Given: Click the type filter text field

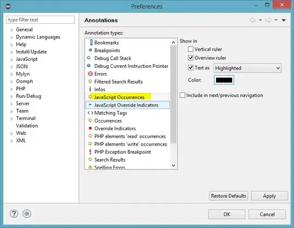Looking at the screenshot, I should pos(40,20).
